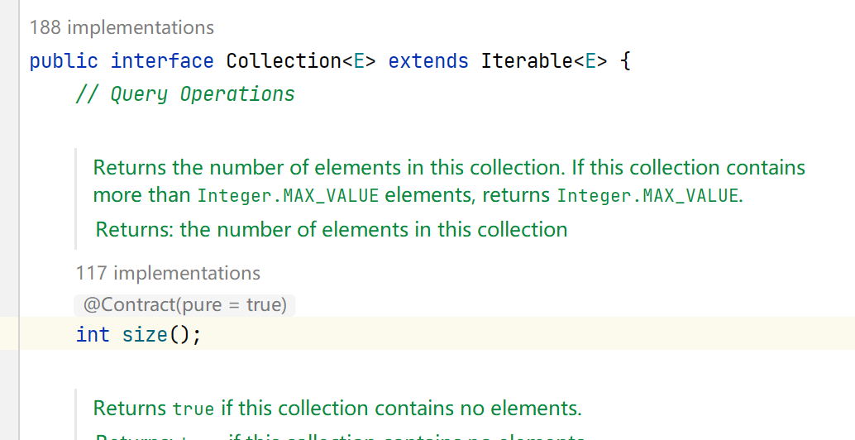Click the public keyword
The width and height of the screenshot is (855, 440).
click(x=64, y=61)
